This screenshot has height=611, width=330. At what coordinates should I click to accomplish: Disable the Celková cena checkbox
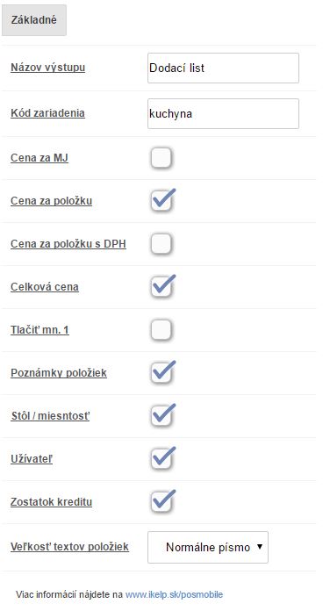pyautogui.click(x=161, y=287)
